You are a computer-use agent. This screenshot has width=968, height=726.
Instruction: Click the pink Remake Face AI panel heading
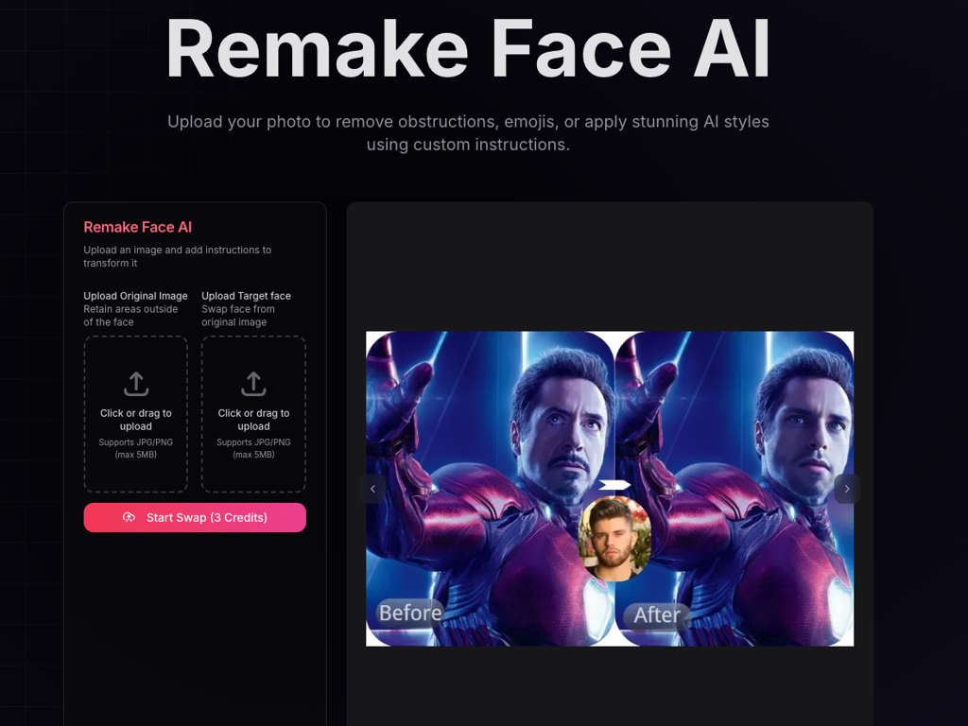pos(138,227)
